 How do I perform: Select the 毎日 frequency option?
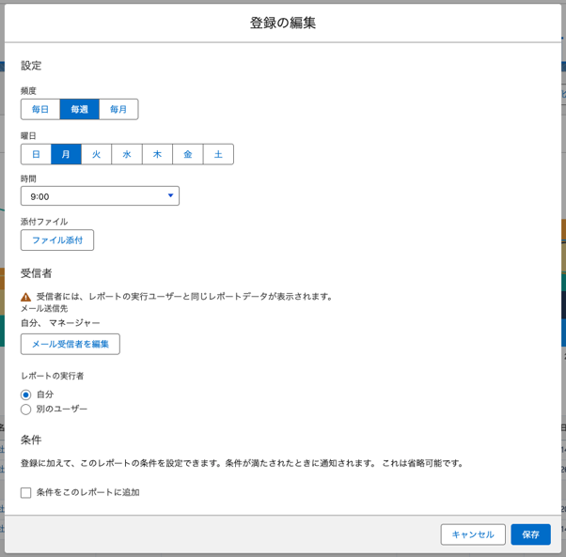click(x=40, y=109)
